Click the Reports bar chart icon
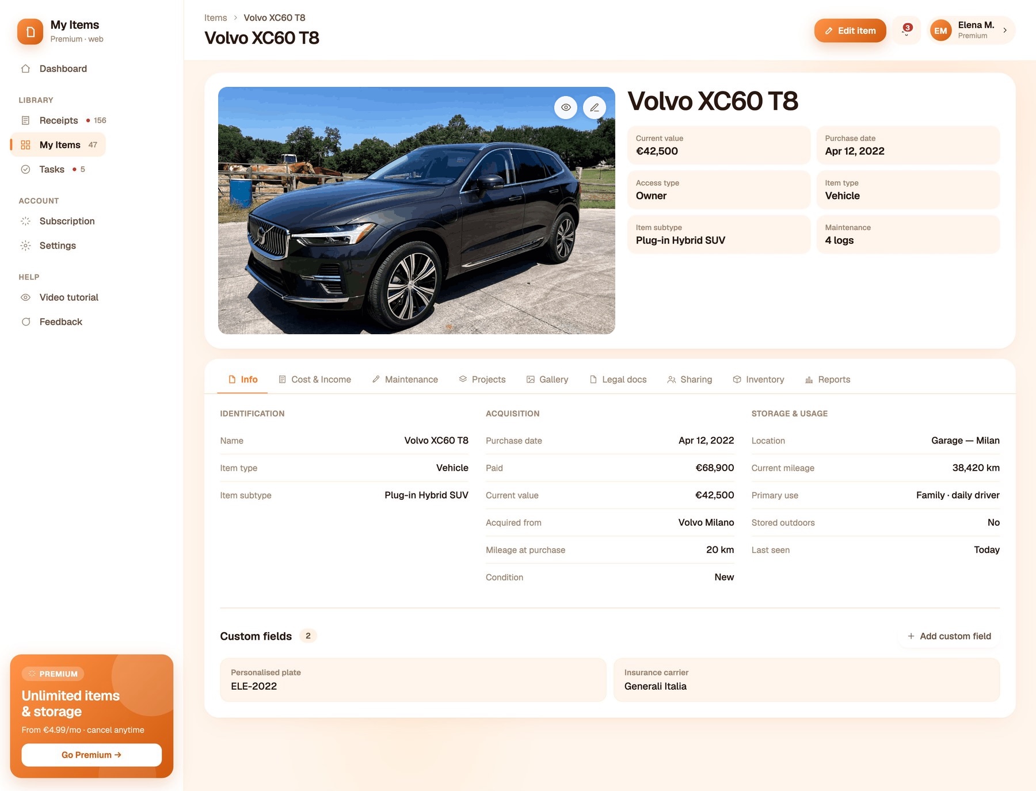 [809, 380]
